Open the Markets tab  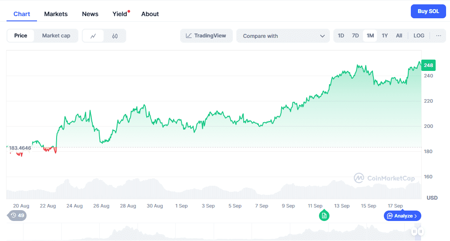(x=56, y=14)
